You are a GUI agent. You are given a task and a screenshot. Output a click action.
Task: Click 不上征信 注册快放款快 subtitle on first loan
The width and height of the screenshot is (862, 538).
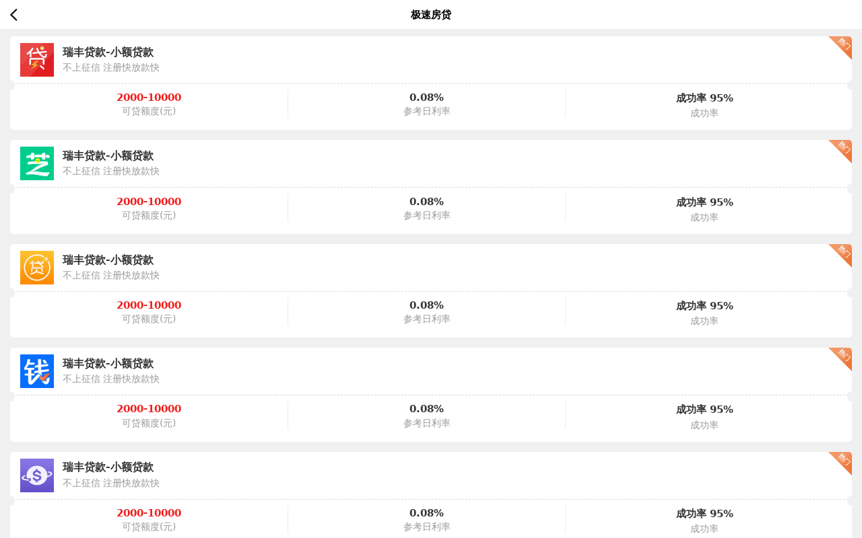click(x=110, y=67)
